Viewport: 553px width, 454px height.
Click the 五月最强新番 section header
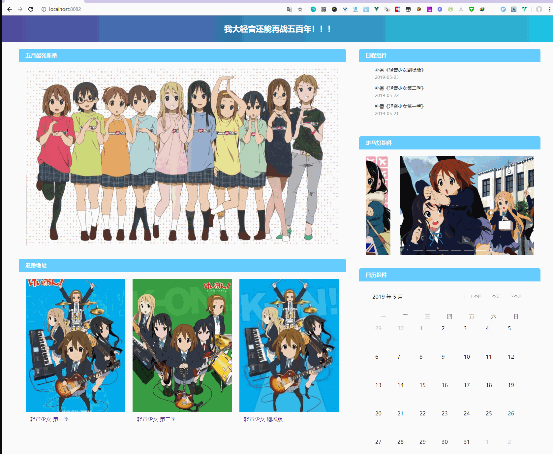[182, 55]
